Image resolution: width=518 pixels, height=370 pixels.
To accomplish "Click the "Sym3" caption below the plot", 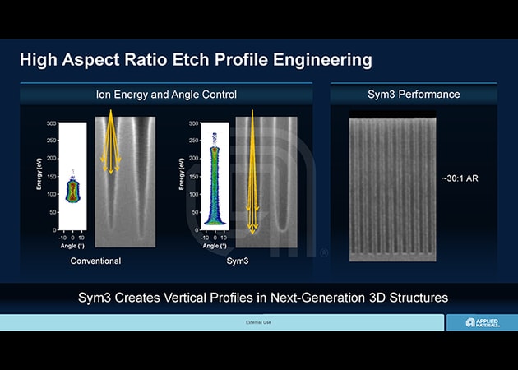I will [238, 261].
